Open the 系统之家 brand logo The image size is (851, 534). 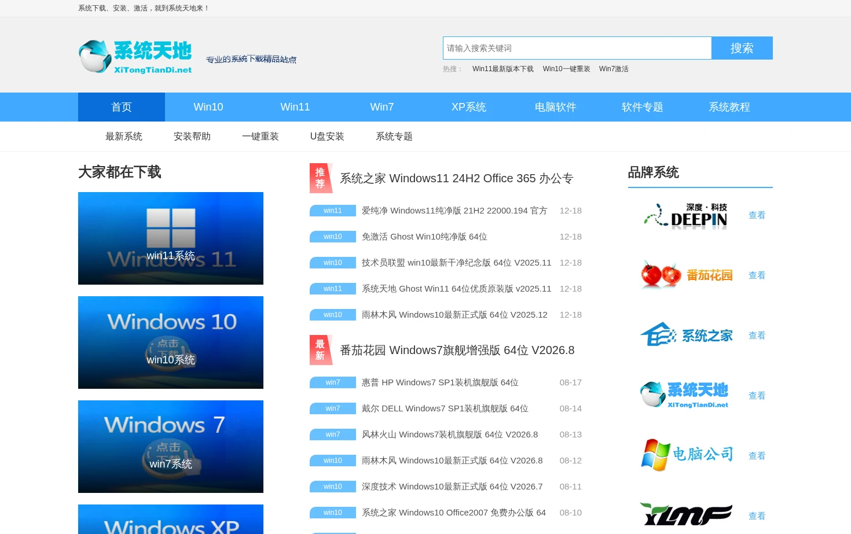tap(686, 336)
